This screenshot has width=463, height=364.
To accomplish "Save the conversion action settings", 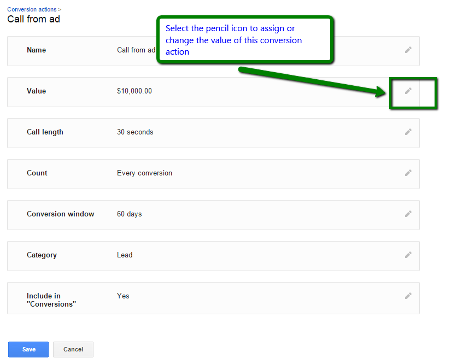I will pos(28,349).
